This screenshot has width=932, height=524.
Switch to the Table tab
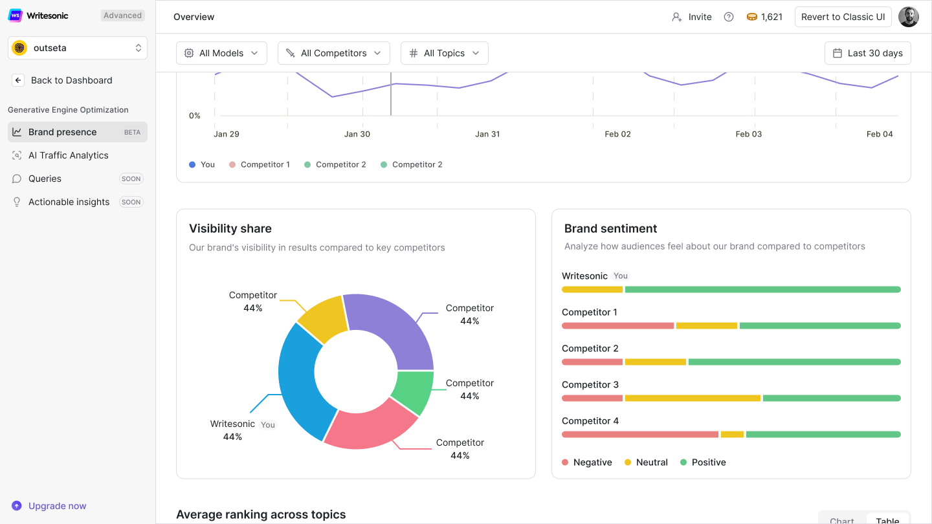pos(887,520)
